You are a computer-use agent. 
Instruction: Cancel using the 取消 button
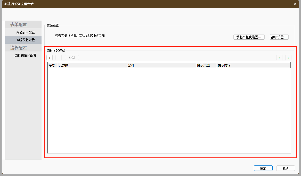(x=285, y=168)
